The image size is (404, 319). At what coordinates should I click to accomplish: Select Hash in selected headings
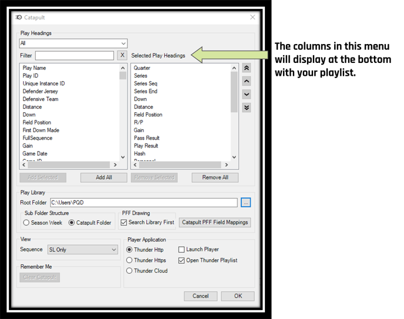pos(140,153)
